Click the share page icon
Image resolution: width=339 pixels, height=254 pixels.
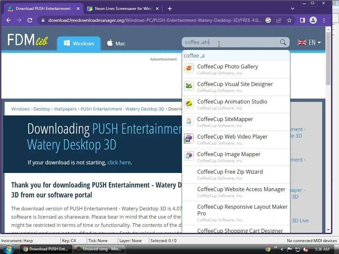tap(279, 20)
